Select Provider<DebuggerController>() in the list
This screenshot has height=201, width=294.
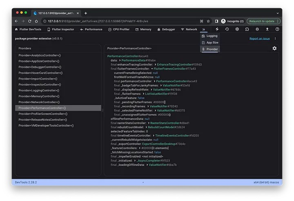point(58,67)
